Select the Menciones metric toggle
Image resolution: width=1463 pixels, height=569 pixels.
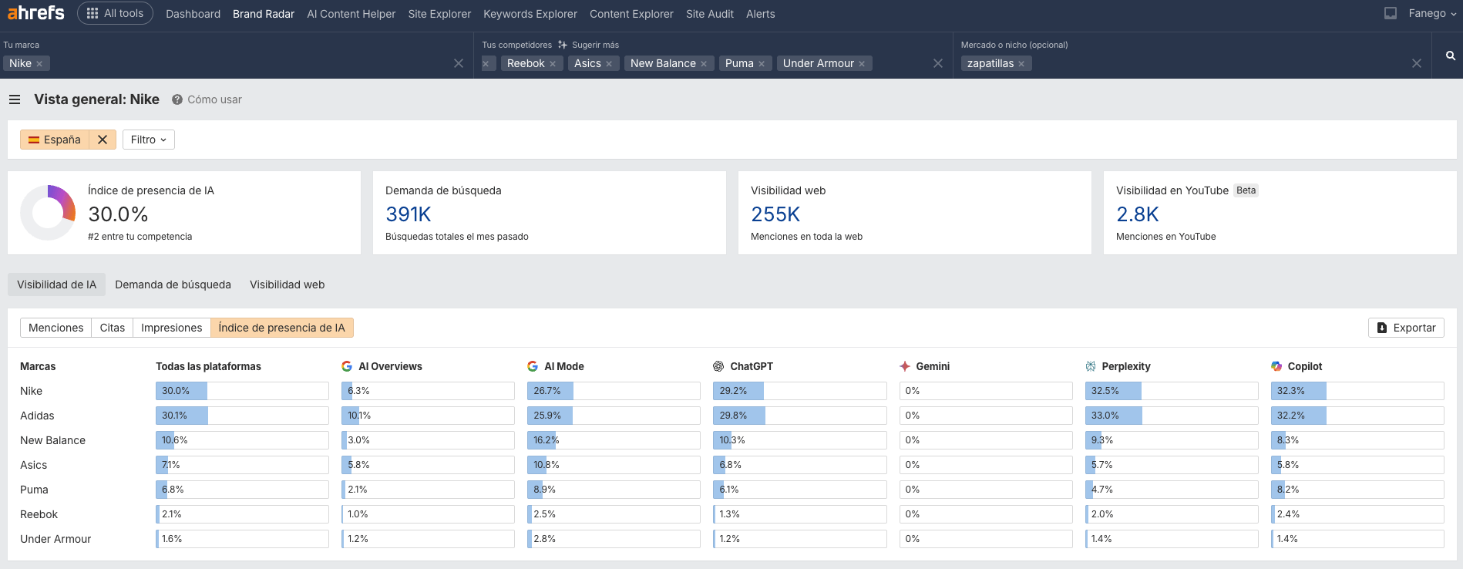tap(55, 328)
